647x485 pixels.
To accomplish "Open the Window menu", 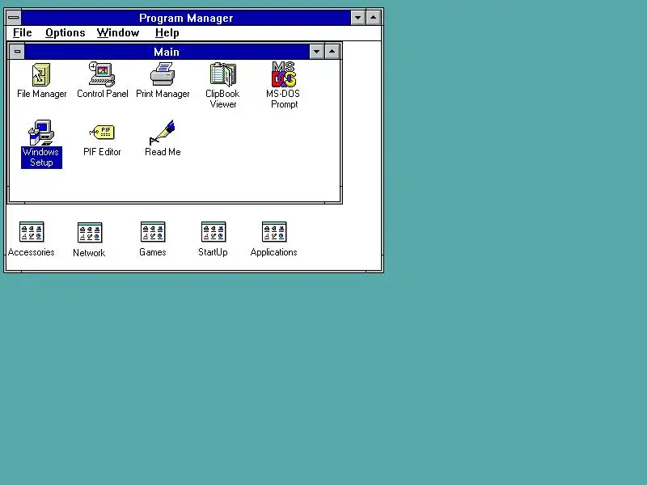I will click(118, 33).
